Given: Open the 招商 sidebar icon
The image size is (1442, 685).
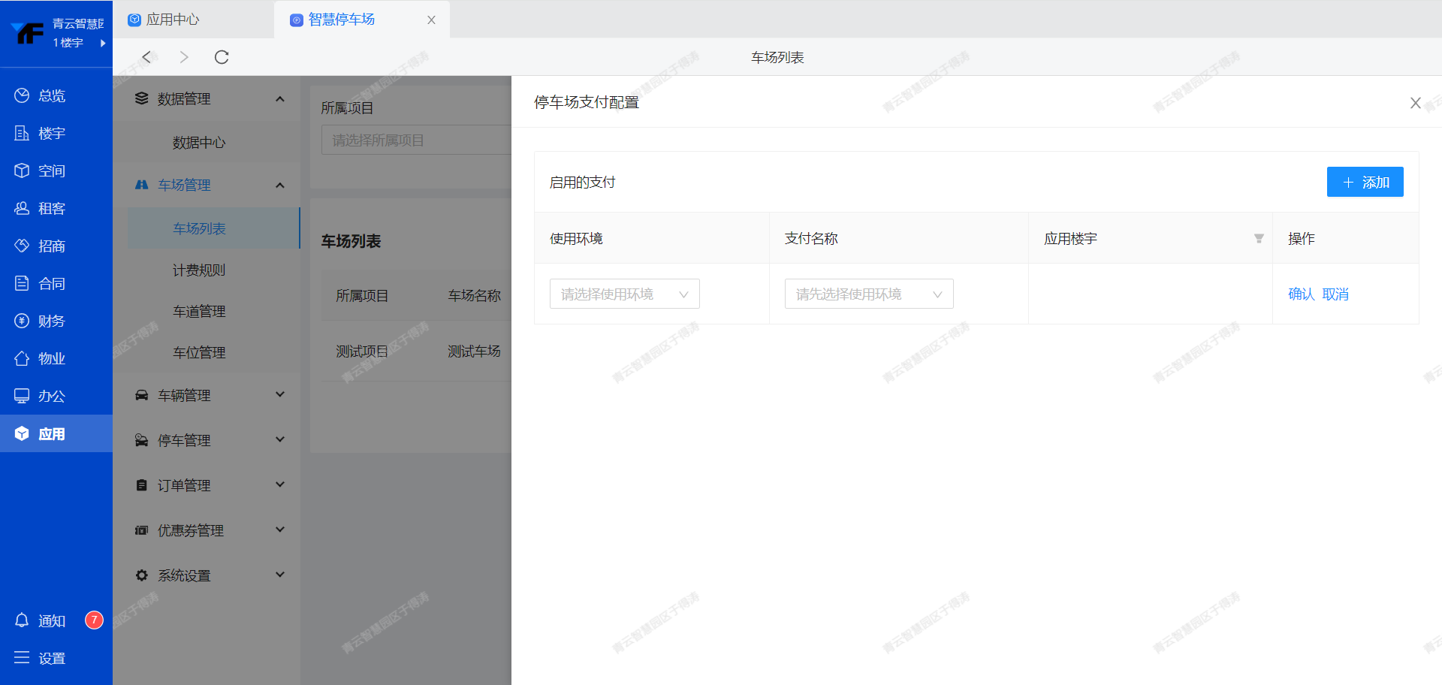Looking at the screenshot, I should pyautogui.click(x=22, y=246).
